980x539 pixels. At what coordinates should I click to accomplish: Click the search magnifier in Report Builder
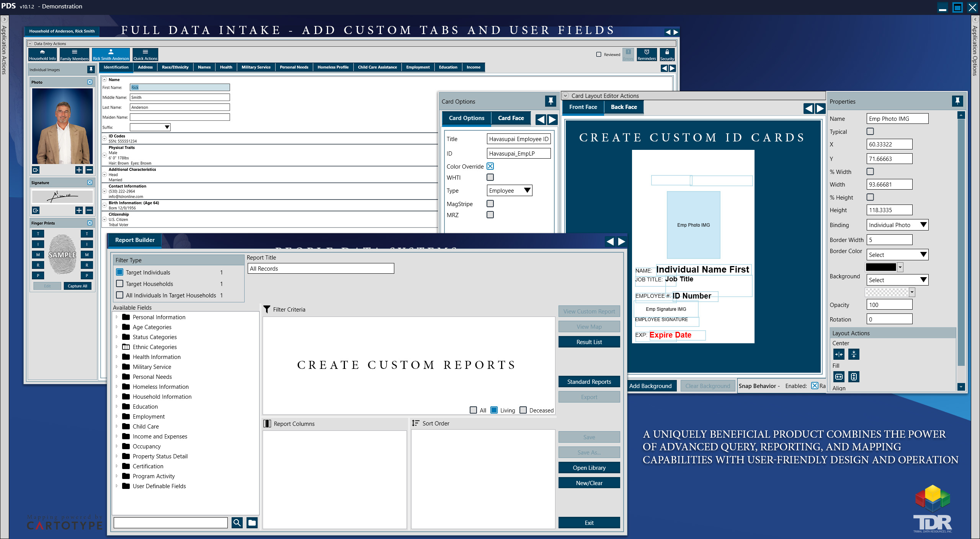237,523
